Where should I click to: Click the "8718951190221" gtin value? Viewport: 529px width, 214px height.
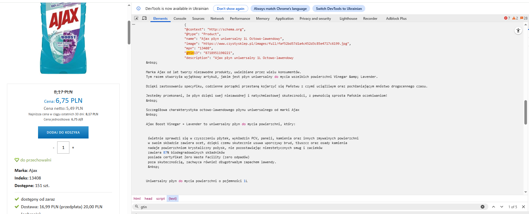click(x=218, y=53)
